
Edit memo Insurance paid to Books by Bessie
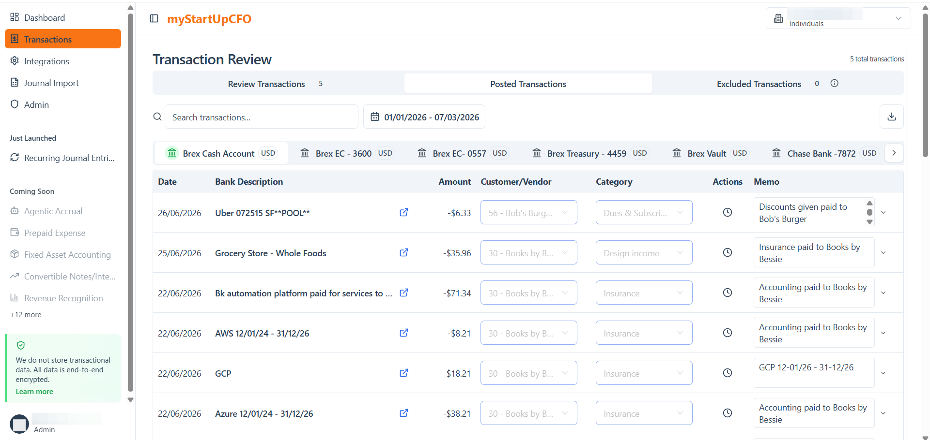pos(814,252)
